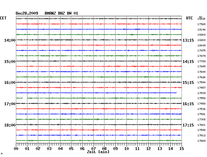
Task: Select the DC value "17536"
Action: coord(202,109)
